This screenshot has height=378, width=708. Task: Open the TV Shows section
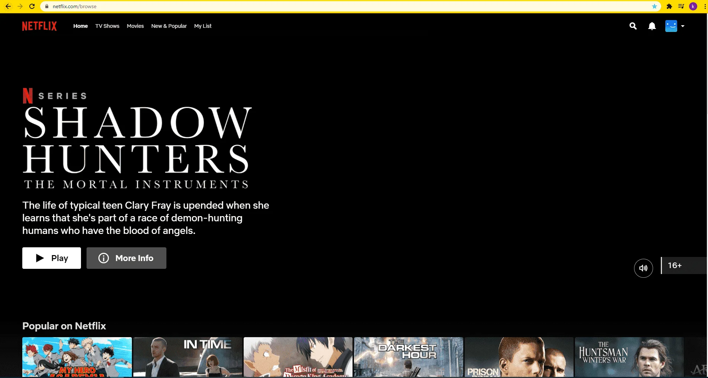click(x=107, y=26)
